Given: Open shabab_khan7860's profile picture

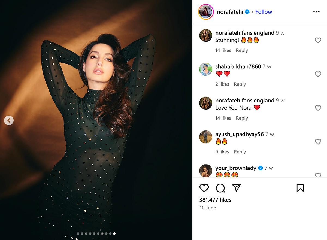Looking at the screenshot, I should (206, 69).
